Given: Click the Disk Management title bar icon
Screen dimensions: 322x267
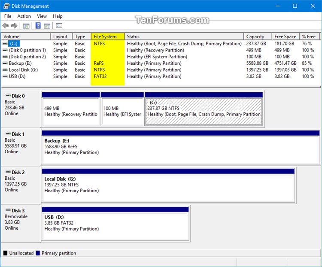Looking at the screenshot, I should pyautogui.click(x=6, y=6).
